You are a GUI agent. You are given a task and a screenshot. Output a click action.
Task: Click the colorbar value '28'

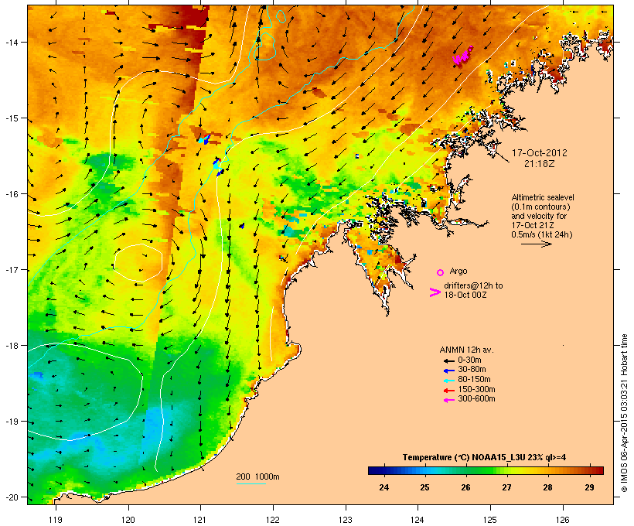(548, 487)
